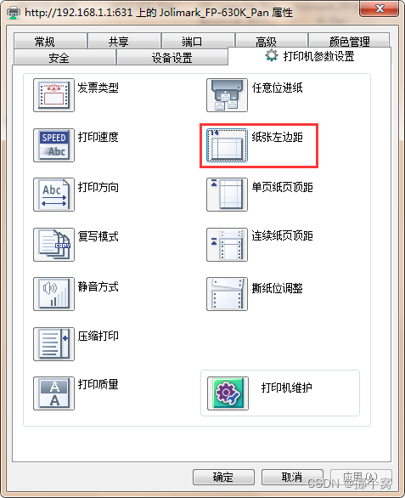Viewport: 405px width, 498px height.
Task: Open the 发票类型 invoice type icon
Action: (x=54, y=95)
